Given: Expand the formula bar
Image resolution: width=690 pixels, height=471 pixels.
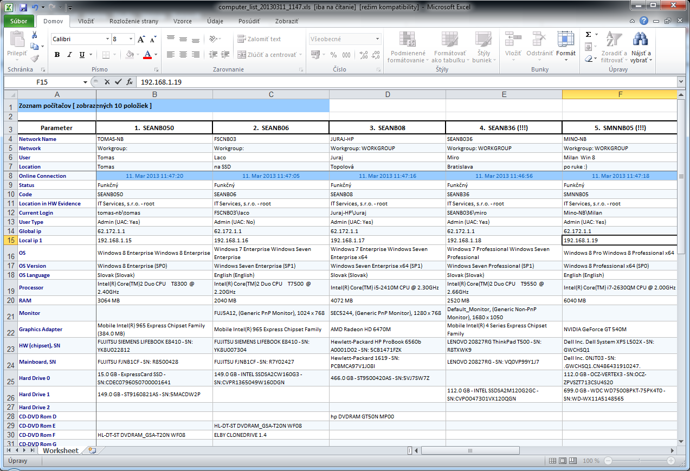Looking at the screenshot, I should pyautogui.click(x=681, y=82).
